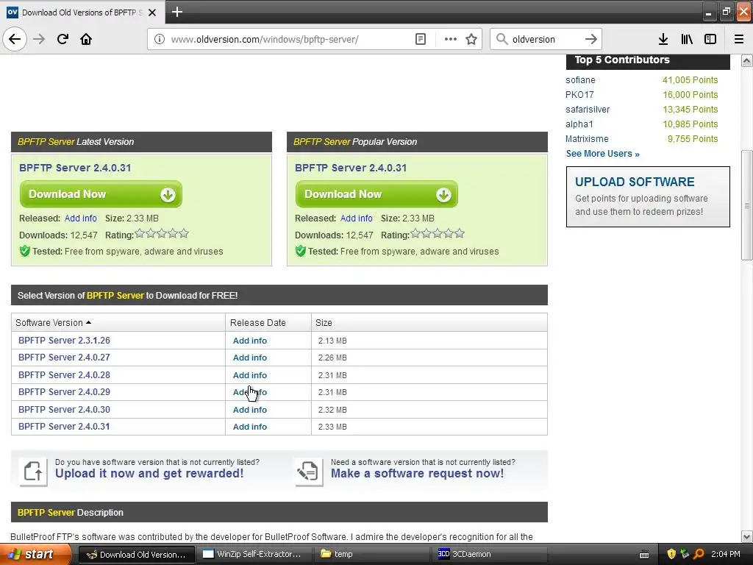Click Add info next to Released in Latest Version
This screenshot has height=565, width=753.
click(81, 218)
